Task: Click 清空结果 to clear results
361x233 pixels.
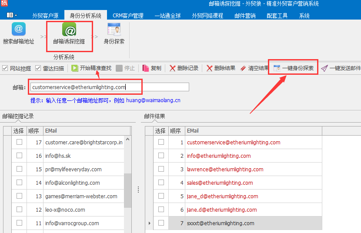Action: click(254, 68)
